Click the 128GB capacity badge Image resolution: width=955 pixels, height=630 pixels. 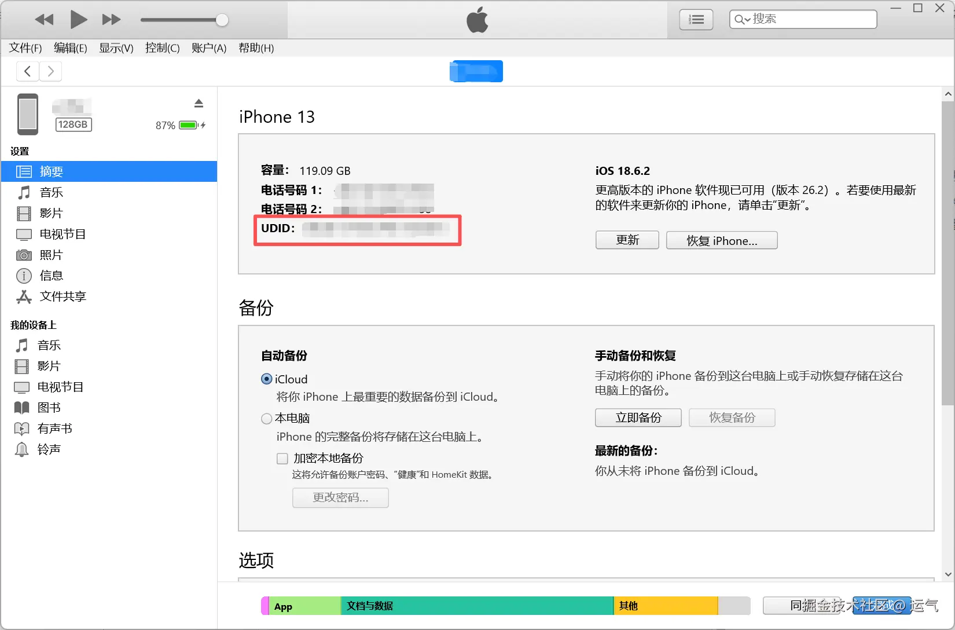click(x=73, y=124)
